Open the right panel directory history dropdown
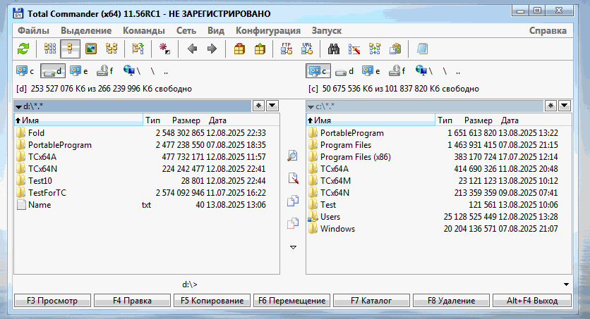 (x=565, y=106)
